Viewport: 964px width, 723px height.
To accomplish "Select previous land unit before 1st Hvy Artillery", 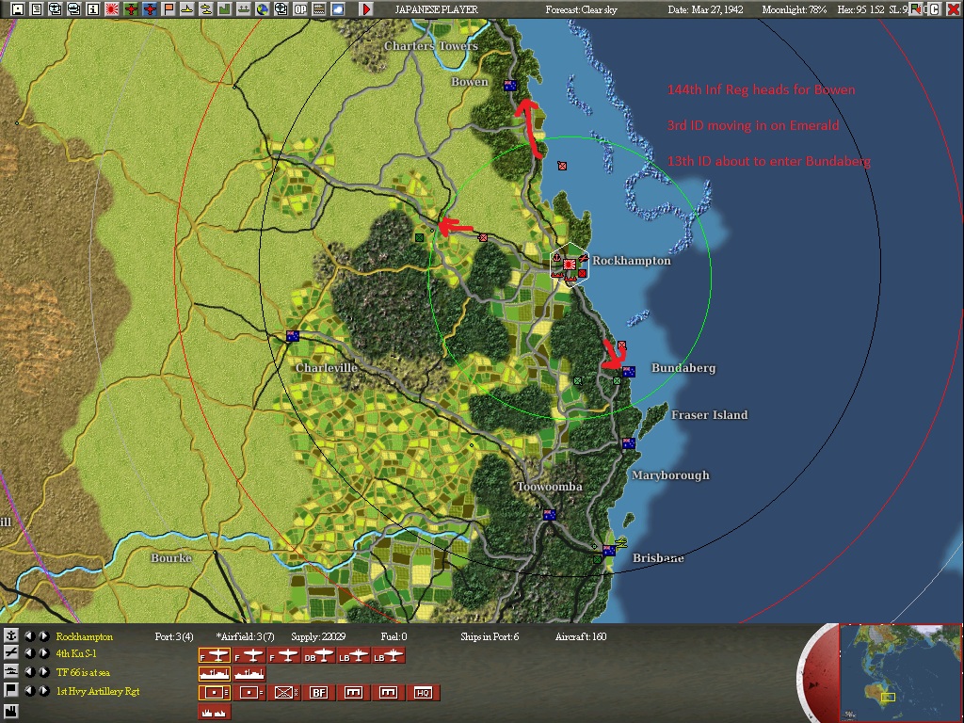I will (x=29, y=690).
